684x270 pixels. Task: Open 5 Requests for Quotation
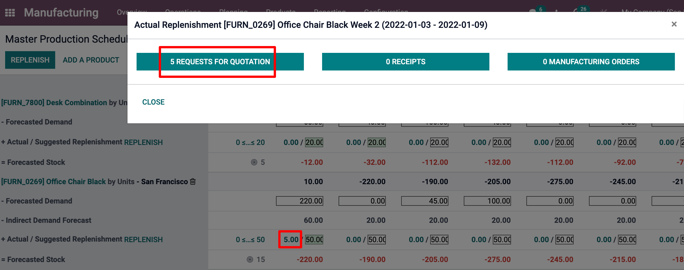[x=220, y=62]
